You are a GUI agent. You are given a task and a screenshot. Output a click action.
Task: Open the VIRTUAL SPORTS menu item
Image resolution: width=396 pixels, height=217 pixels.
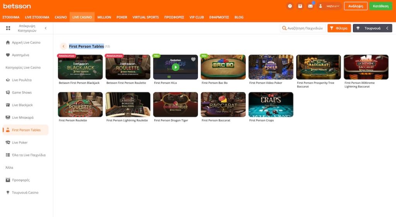[145, 17]
